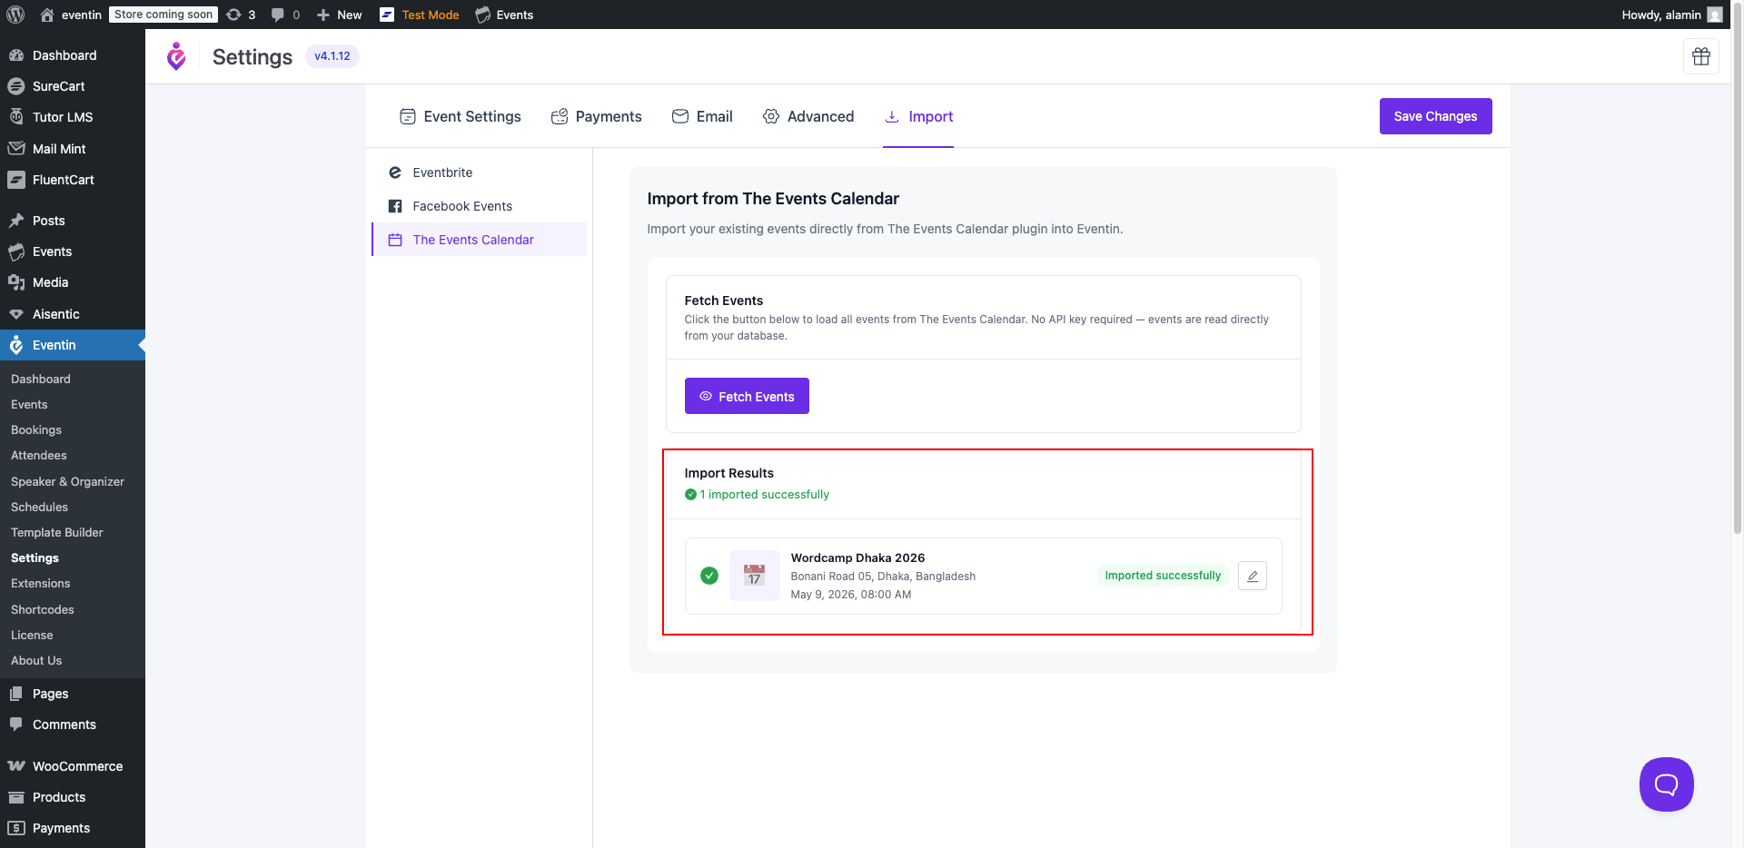Click the Aisentic icon in sidebar
The height and width of the screenshot is (848, 1744).
16,314
